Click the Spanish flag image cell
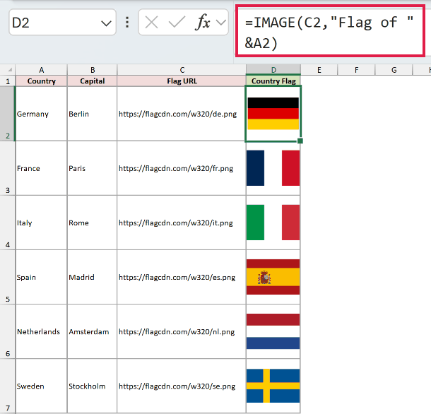Screen dimensions: 431x414 pyautogui.click(x=273, y=277)
